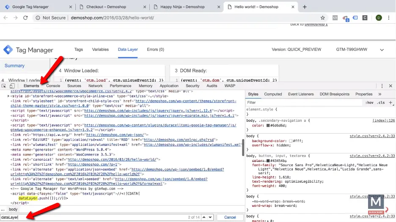Click the Not Secure site info icon
396x222 pixels.
point(38,18)
